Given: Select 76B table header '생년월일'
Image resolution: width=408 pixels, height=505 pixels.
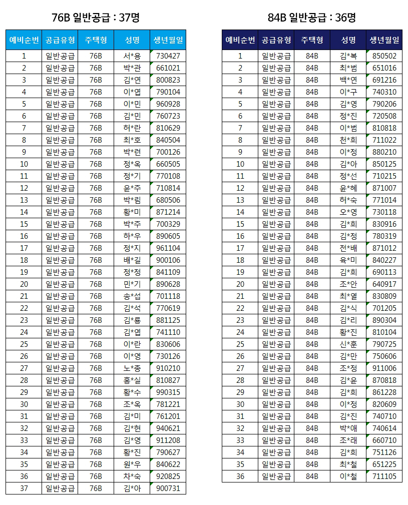Looking at the screenshot, I should point(168,40).
